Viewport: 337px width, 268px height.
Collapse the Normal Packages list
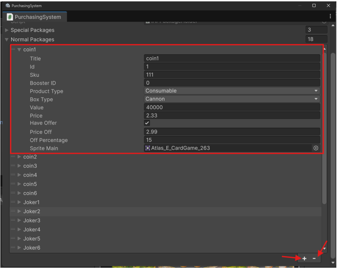point(7,40)
